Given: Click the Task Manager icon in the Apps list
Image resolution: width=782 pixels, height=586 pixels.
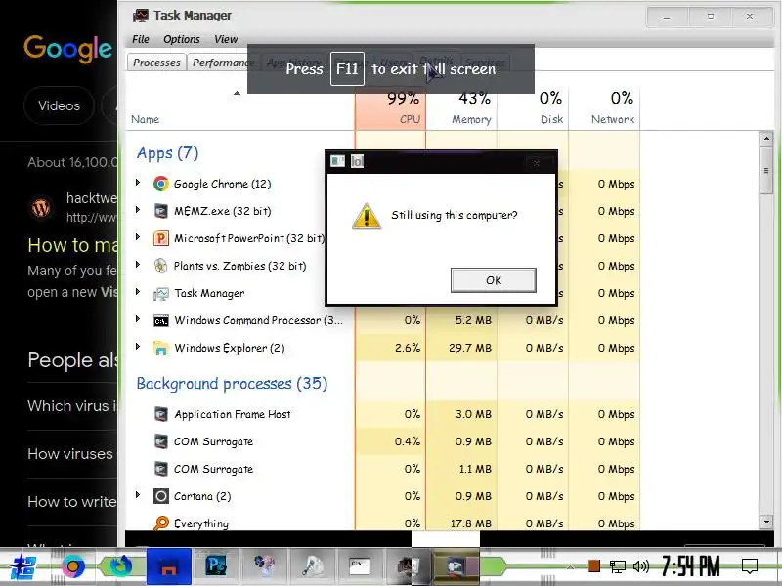Looking at the screenshot, I should pyautogui.click(x=160, y=294).
